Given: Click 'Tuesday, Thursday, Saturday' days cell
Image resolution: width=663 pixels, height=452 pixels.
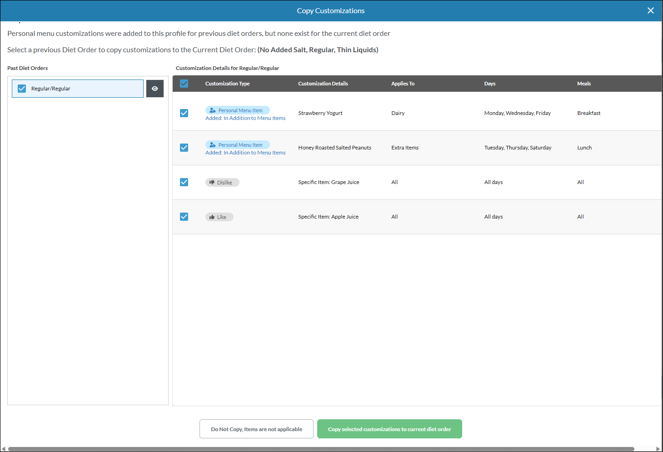Looking at the screenshot, I should (x=518, y=148).
